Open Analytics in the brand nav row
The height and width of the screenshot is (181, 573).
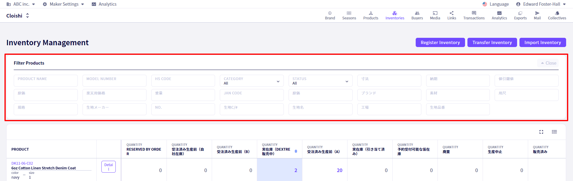pos(499,15)
